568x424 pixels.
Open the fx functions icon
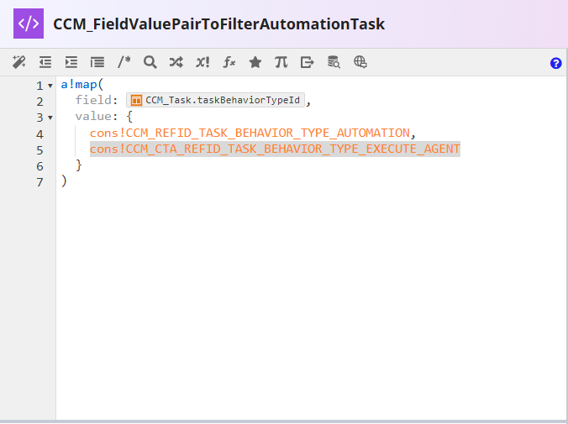click(x=229, y=62)
